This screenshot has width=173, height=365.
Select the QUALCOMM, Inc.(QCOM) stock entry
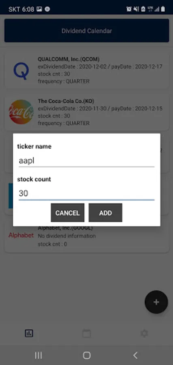click(87, 70)
